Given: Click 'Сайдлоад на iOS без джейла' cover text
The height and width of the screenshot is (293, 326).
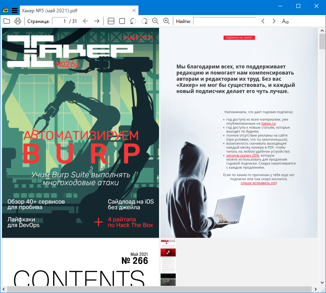Looking at the screenshot, I should point(131,204).
